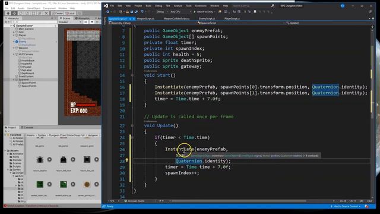The height and width of the screenshot is (214, 380).
Task: Switch to Unity's Animation tab
Action: pos(83,18)
